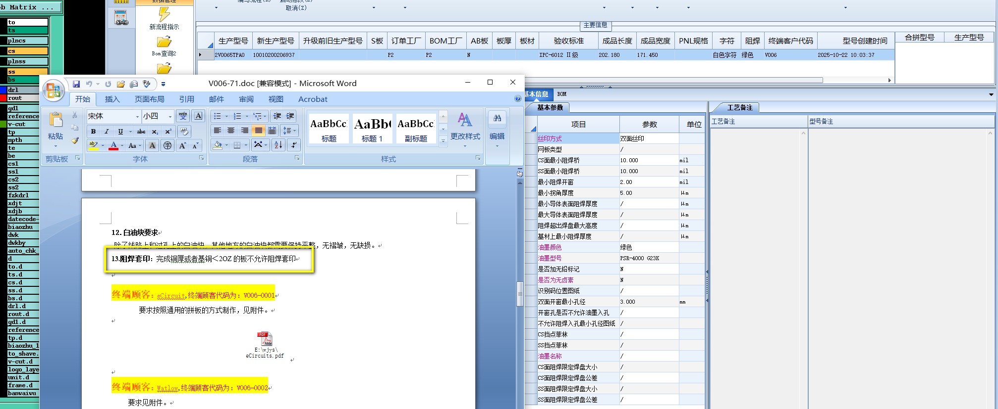Screen dimensions: 998x409
Task: Open the font size 小四 dropdown
Action: pos(170,116)
